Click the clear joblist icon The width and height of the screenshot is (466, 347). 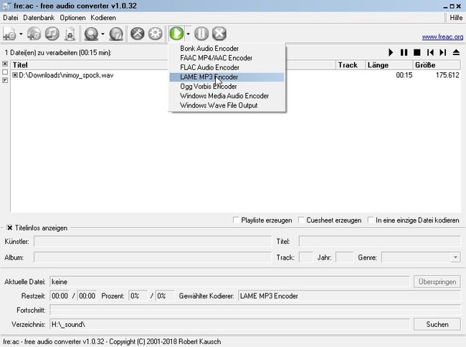(x=70, y=34)
